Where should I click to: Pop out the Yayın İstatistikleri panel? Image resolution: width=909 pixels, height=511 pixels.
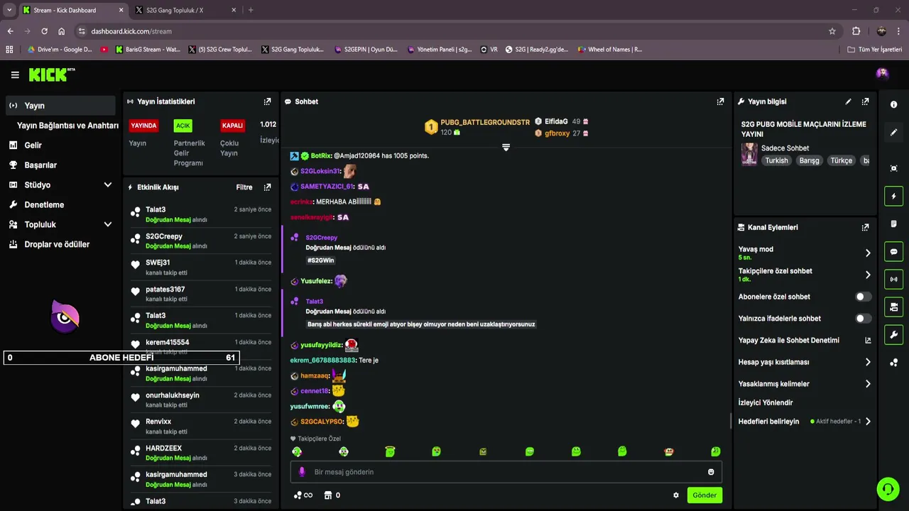coord(267,101)
